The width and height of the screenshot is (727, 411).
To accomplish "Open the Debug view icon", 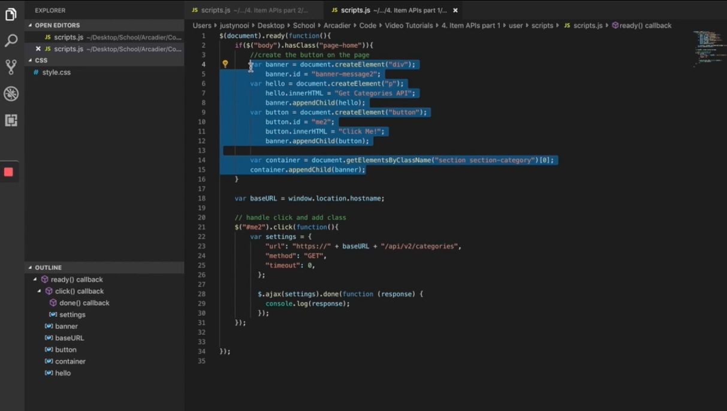I will 11,94.
